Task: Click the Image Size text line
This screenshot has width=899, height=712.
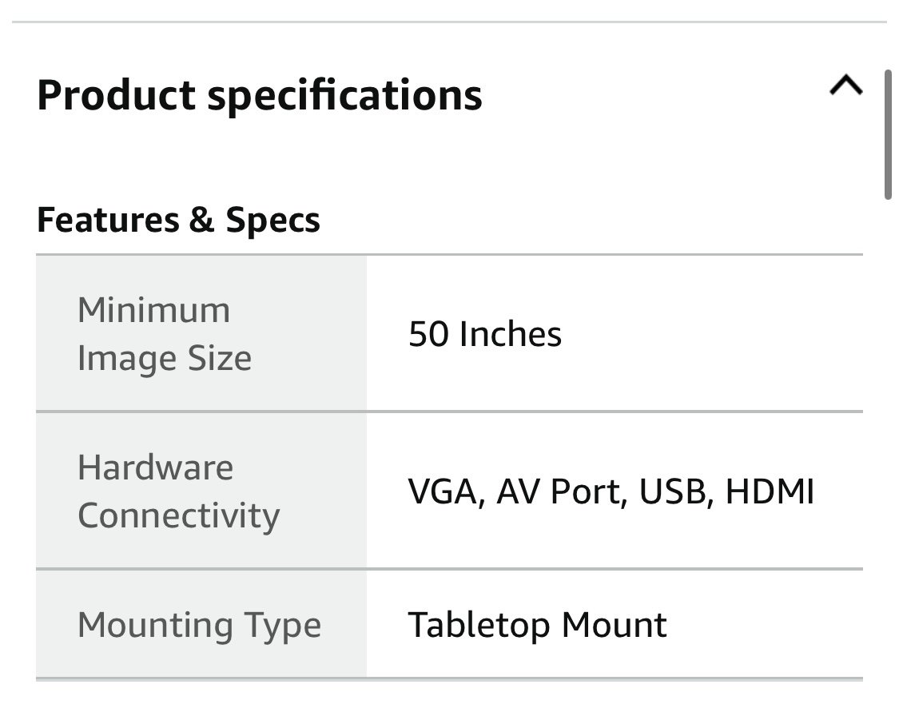Action: point(165,358)
